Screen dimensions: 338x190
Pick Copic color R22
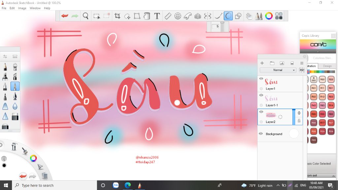pyautogui.click(x=331, y=96)
